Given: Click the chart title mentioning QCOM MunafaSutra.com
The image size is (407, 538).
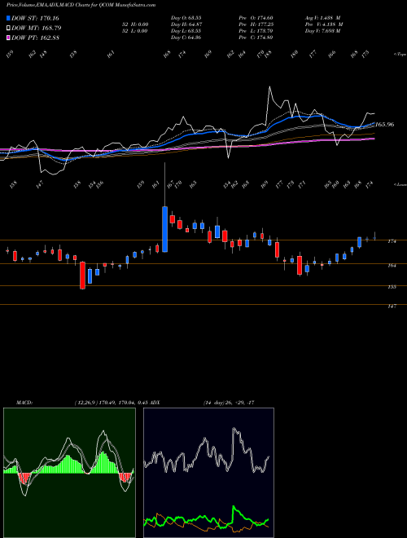Looking at the screenshot, I should point(81,5).
